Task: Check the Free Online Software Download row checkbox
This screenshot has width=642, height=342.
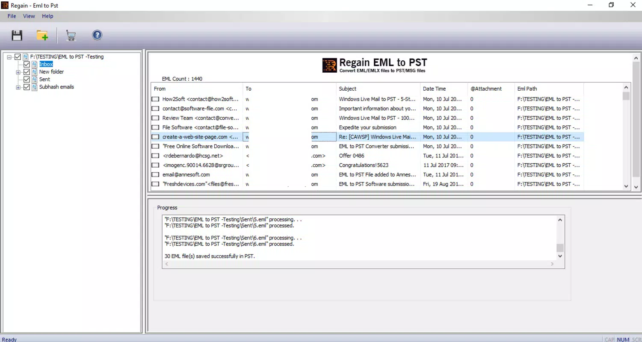Action: [x=155, y=146]
